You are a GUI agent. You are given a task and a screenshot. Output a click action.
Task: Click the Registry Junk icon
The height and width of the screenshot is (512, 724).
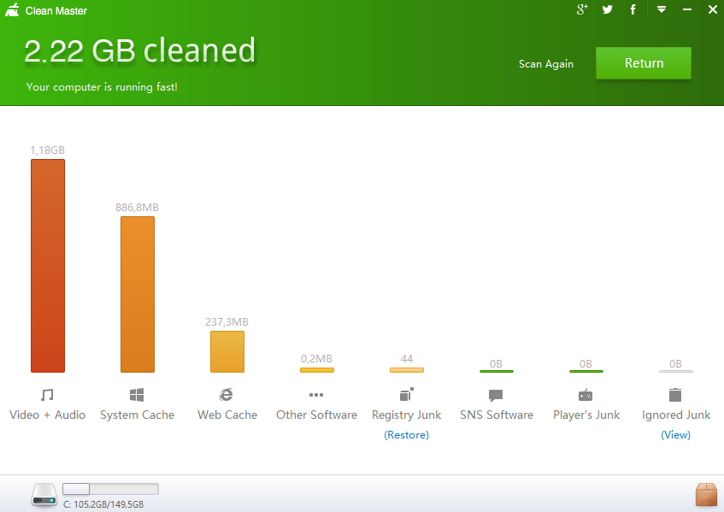tap(406, 395)
